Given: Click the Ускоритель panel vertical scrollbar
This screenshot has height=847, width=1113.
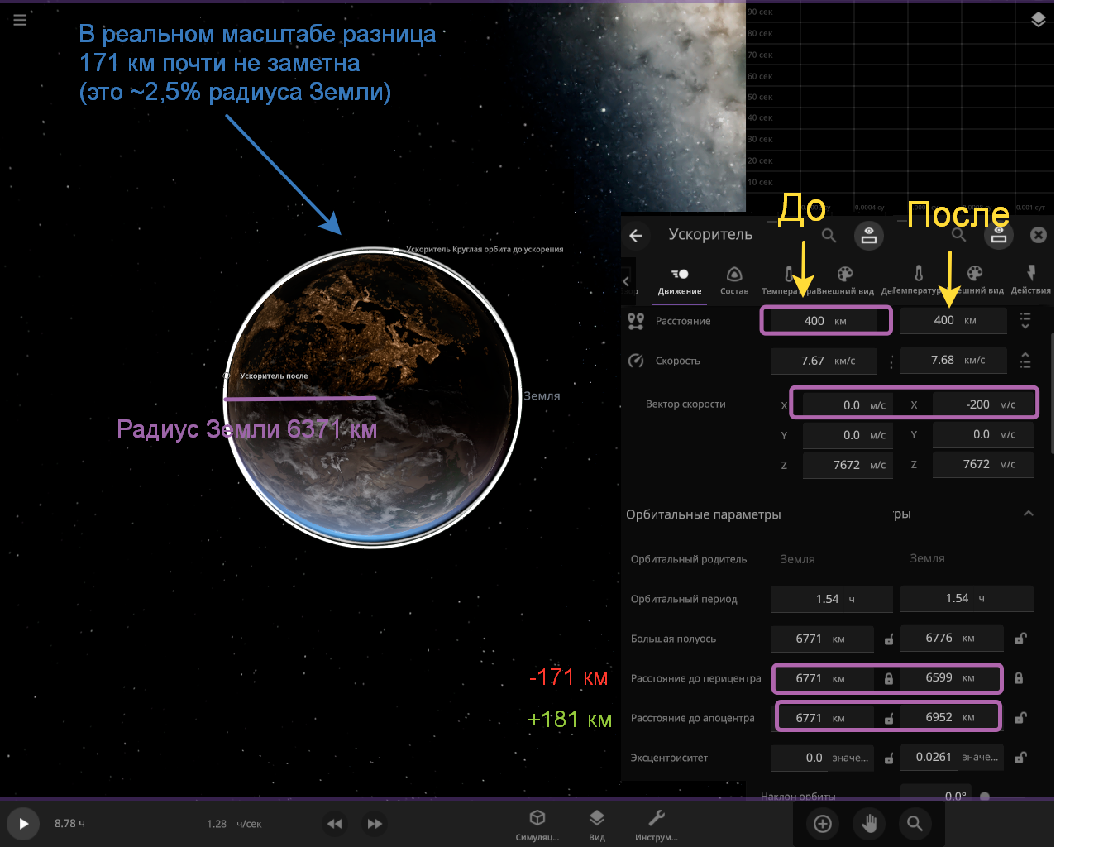Looking at the screenshot, I should 1052,393.
